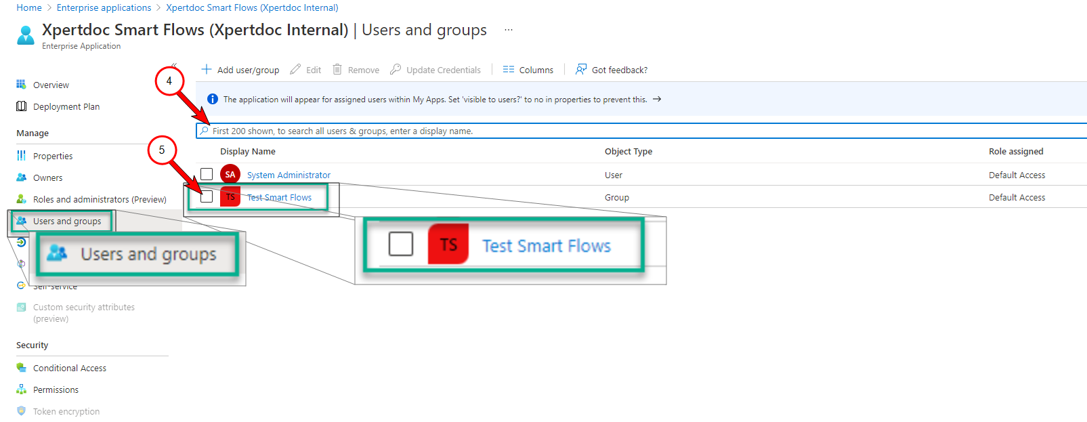Click the search magnifier icon
Viewport: 1087px width, 422px height.
[x=205, y=131]
